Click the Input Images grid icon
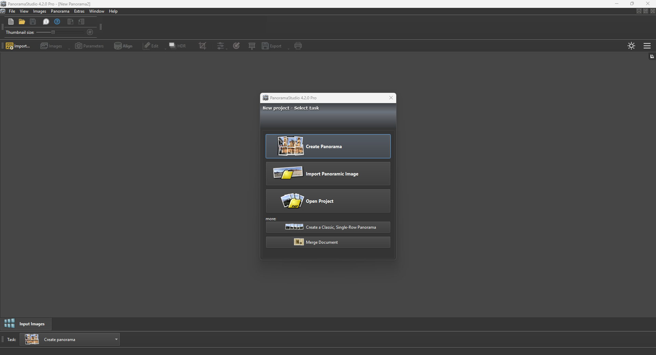Screen dimensions: 656x355 pyautogui.click(x=10, y=324)
